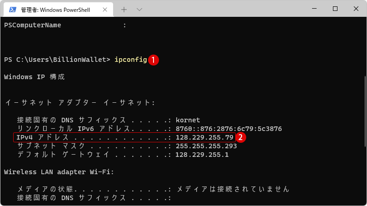This screenshot has width=367, height=206.
Task: Click the ipconfig command text
Action: (131, 60)
